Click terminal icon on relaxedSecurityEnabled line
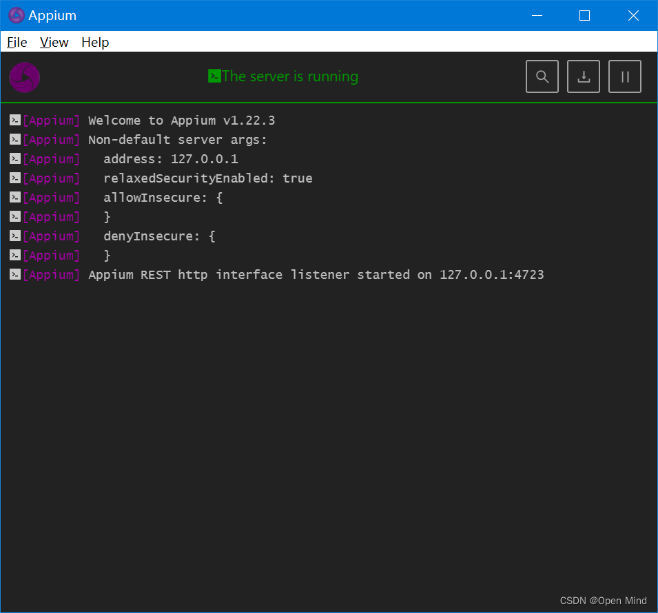 (x=15, y=178)
